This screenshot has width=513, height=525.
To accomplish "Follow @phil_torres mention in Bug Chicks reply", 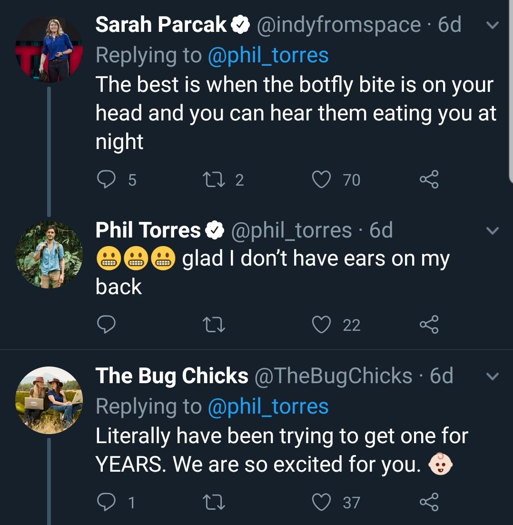I will tap(268, 406).
